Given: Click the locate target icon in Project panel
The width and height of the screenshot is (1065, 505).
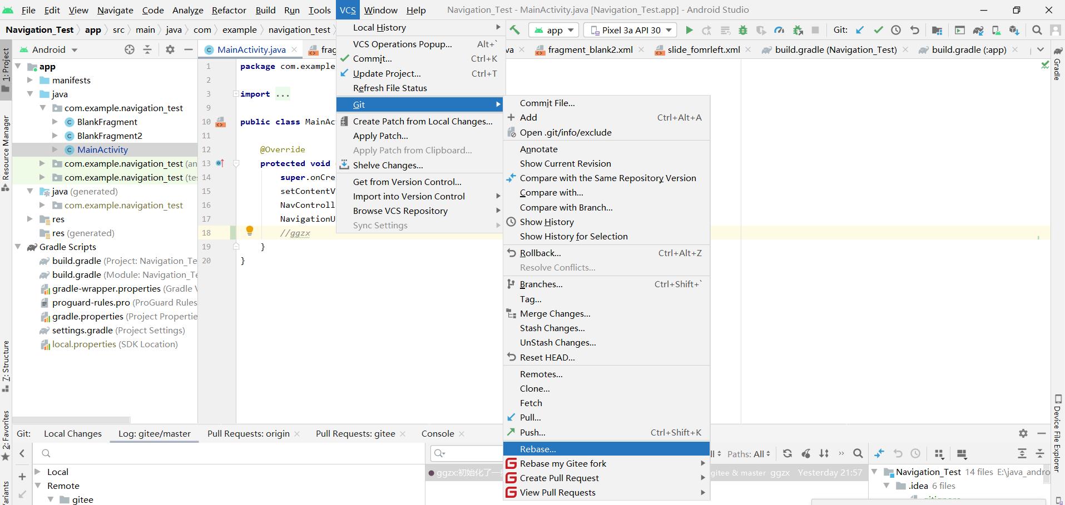Looking at the screenshot, I should [x=130, y=49].
